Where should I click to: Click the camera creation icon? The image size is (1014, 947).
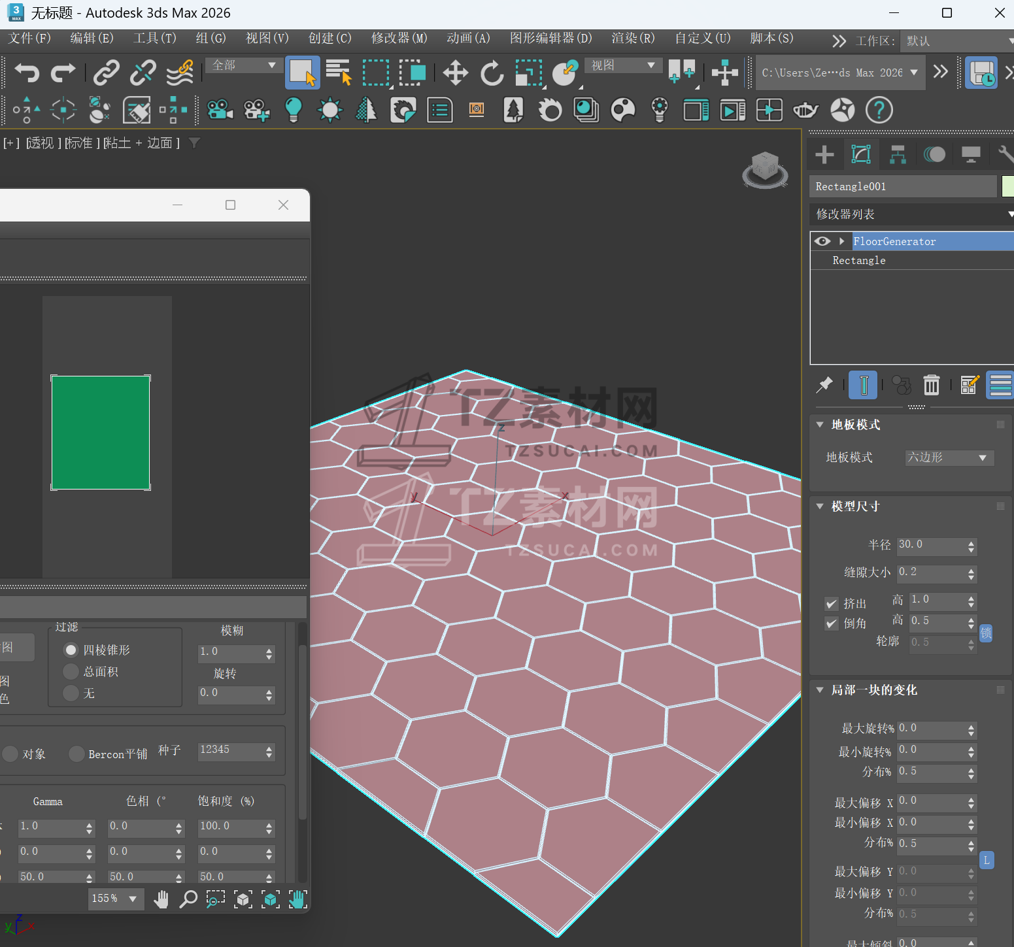click(x=220, y=110)
